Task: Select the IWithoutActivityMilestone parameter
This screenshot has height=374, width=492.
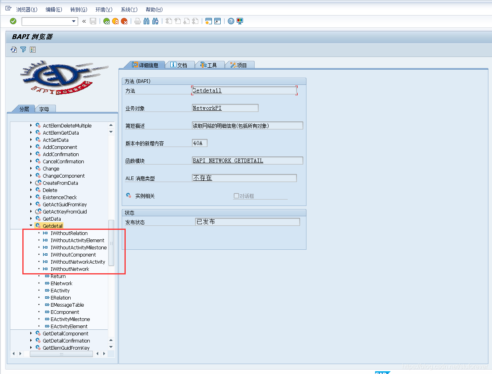Action: pos(79,247)
